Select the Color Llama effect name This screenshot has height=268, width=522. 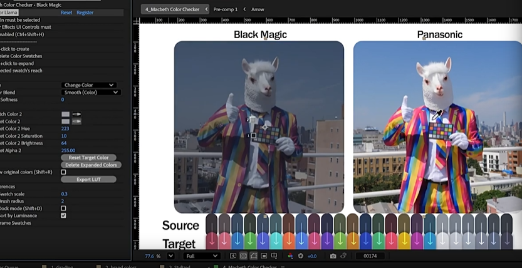point(9,13)
